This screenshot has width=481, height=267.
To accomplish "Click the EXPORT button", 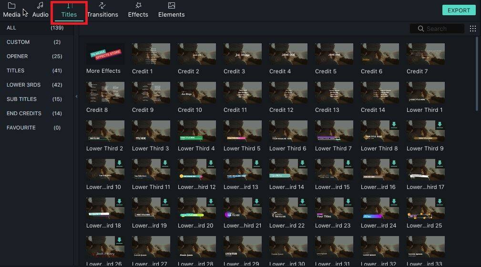I will 459,10.
